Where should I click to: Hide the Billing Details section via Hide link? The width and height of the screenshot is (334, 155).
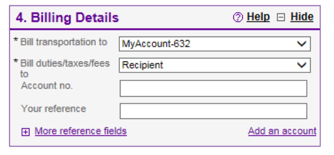(x=302, y=17)
